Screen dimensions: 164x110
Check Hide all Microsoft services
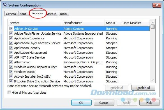click(x=9, y=93)
